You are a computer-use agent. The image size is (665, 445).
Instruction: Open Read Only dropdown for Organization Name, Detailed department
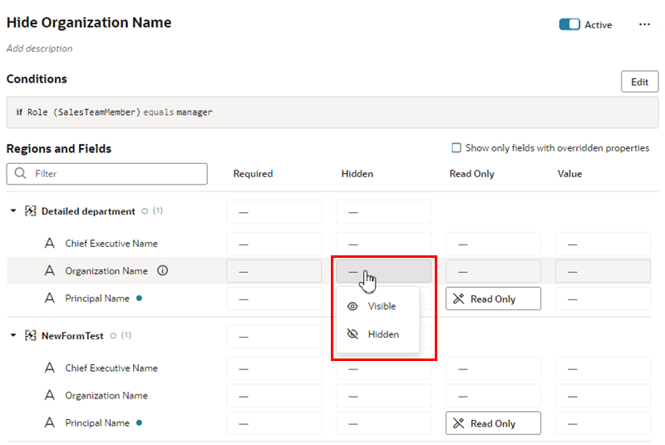(x=493, y=271)
